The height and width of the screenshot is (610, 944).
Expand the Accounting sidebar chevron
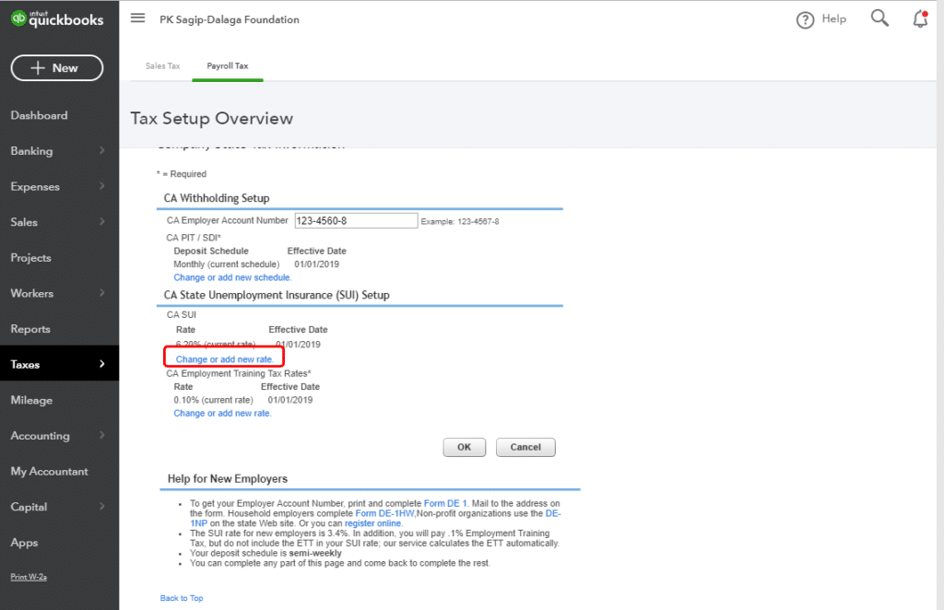[x=101, y=435]
